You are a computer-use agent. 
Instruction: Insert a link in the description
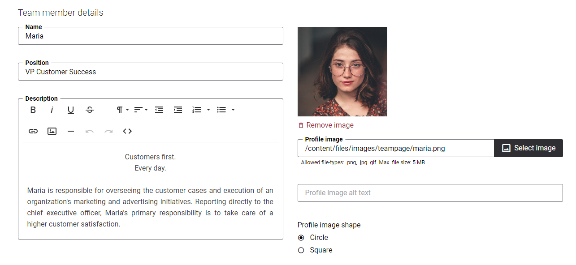tap(33, 131)
